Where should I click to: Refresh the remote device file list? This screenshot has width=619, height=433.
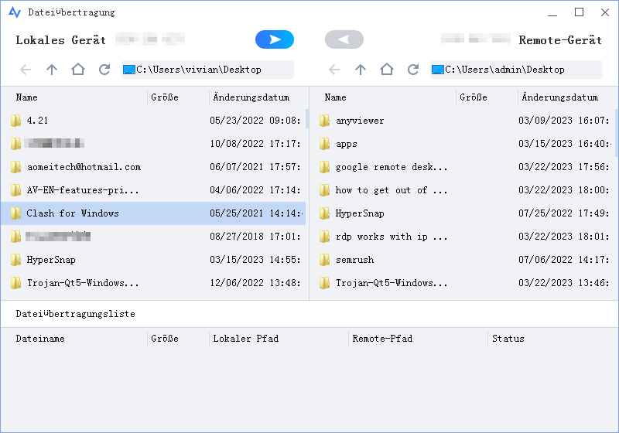coord(412,70)
